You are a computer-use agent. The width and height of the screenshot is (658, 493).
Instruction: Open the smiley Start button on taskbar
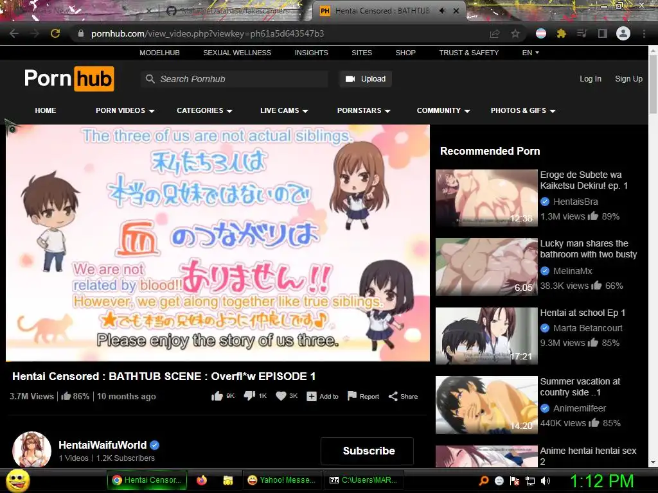click(x=17, y=480)
